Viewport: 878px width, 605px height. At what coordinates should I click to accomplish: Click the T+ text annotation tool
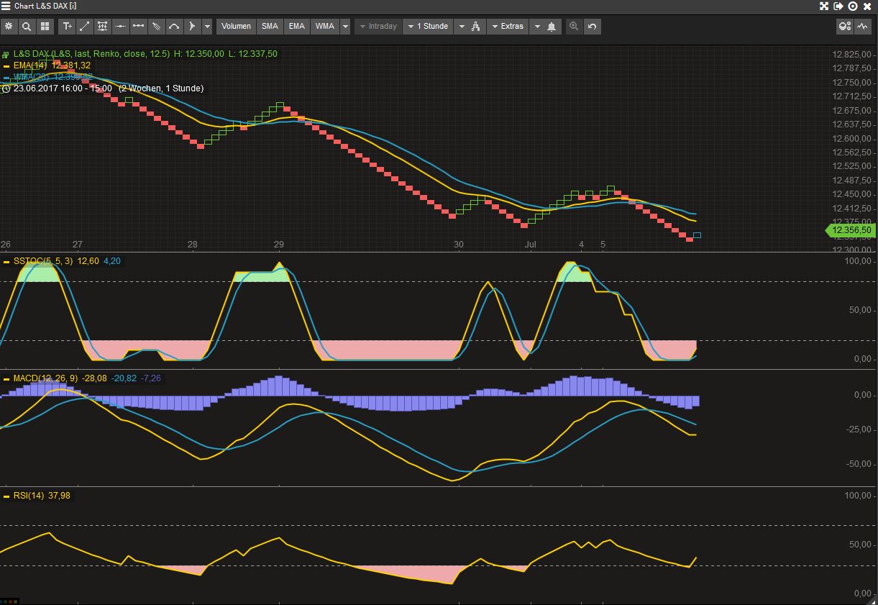tap(67, 26)
